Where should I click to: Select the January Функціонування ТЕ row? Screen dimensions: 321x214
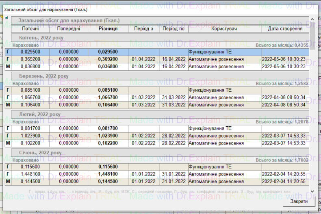[224, 167]
